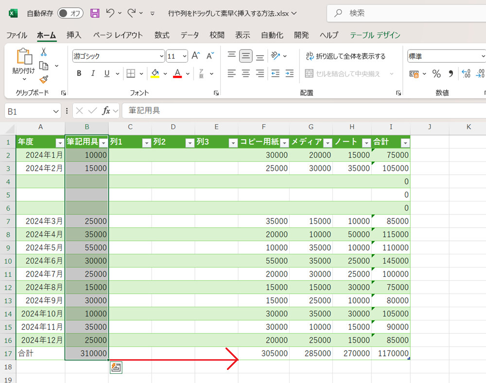Open the 貼り付け paste options arrow
The height and width of the screenshot is (383, 486).
[x=24, y=79]
